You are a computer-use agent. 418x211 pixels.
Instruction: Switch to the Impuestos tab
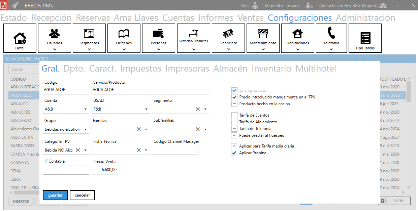(x=141, y=69)
